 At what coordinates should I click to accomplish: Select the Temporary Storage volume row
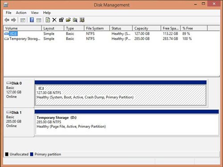[x=111, y=39]
